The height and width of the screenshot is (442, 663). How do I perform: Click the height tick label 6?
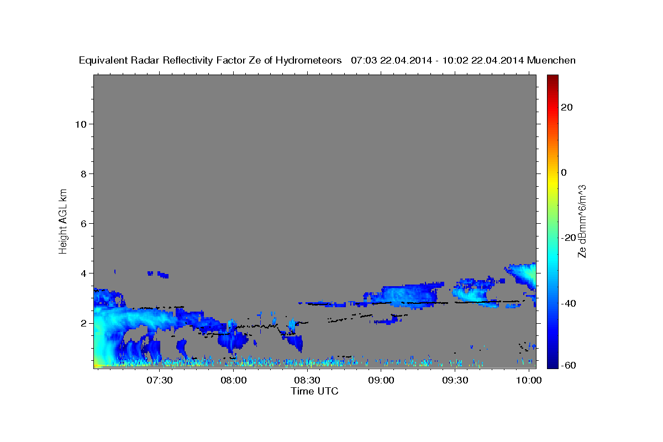[84, 223]
